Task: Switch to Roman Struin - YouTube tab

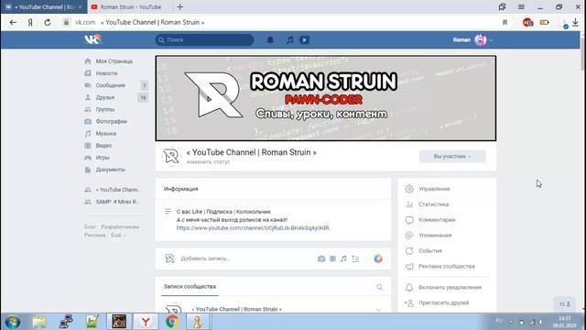Action: [x=130, y=6]
